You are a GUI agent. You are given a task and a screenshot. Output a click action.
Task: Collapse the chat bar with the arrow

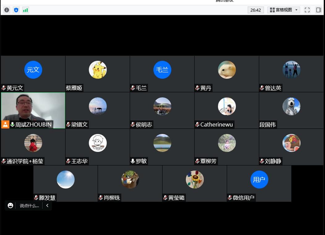pos(47,206)
